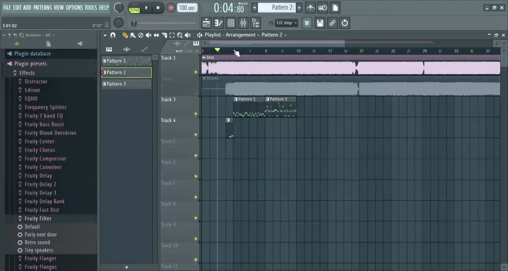Add pattern with plus below picker
Image resolution: width=508 pixels, height=271 pixels.
pos(126,267)
